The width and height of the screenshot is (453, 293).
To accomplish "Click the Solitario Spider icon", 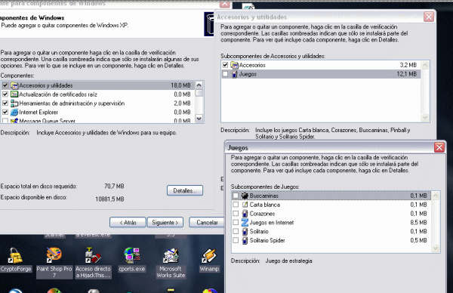I will 245,240.
